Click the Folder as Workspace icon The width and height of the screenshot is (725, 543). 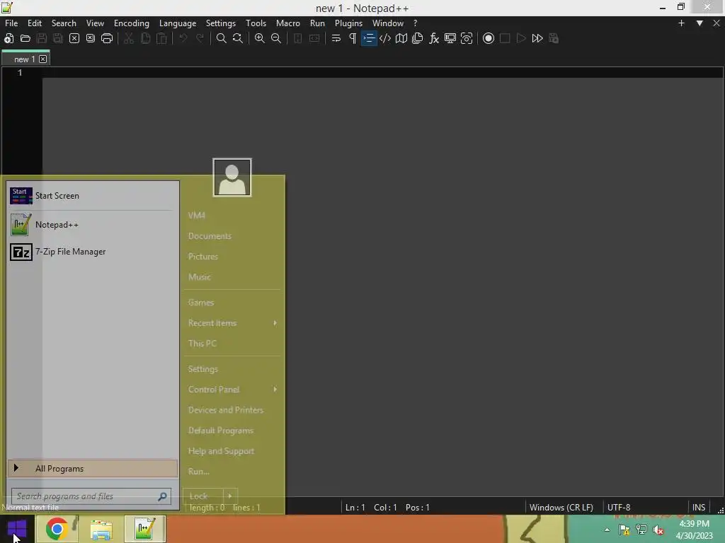(467, 38)
